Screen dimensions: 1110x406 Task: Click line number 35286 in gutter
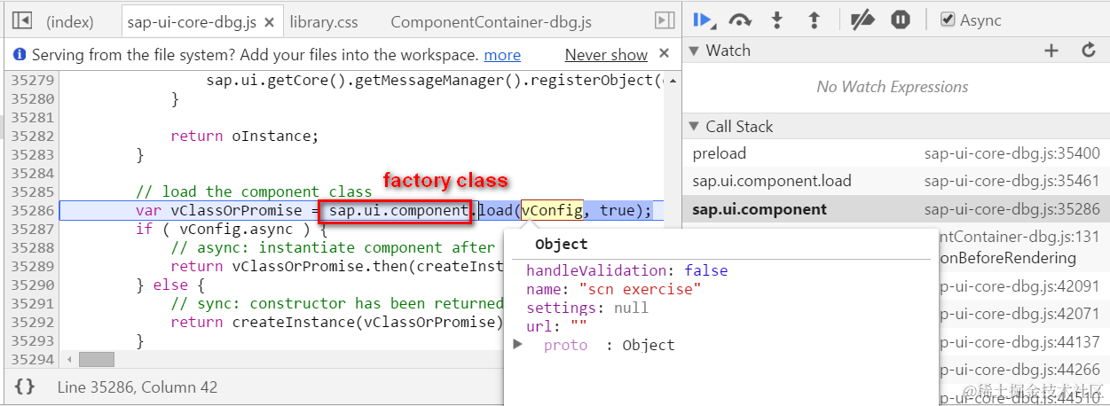pyautogui.click(x=32, y=210)
